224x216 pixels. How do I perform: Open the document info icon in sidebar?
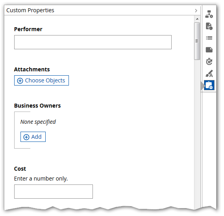(209, 26)
